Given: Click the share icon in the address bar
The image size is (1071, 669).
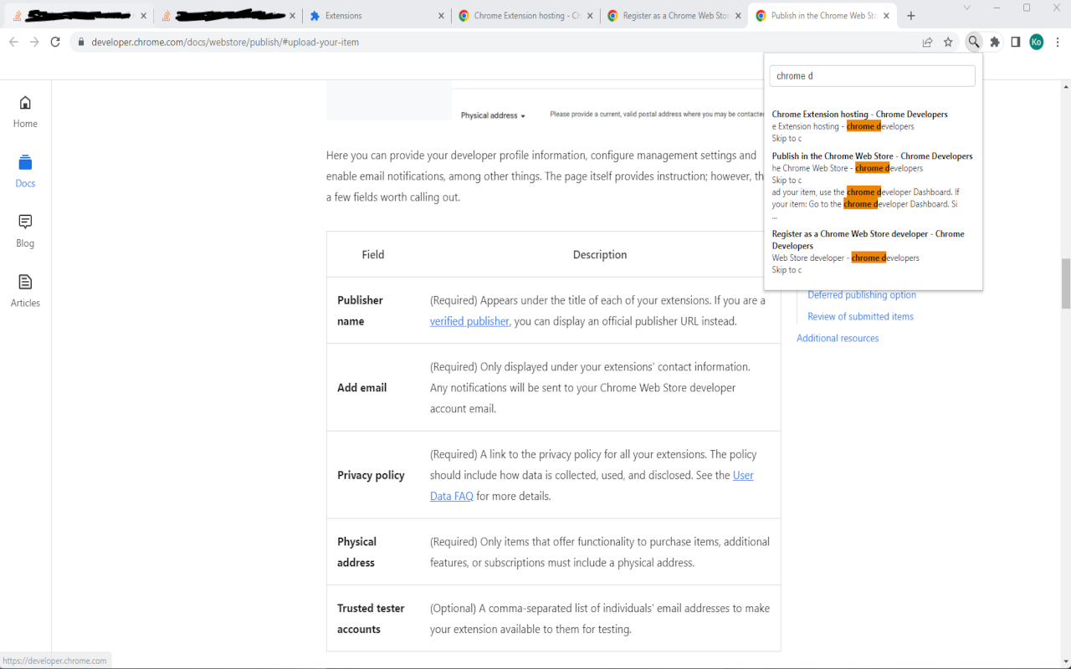Looking at the screenshot, I should pos(927,41).
